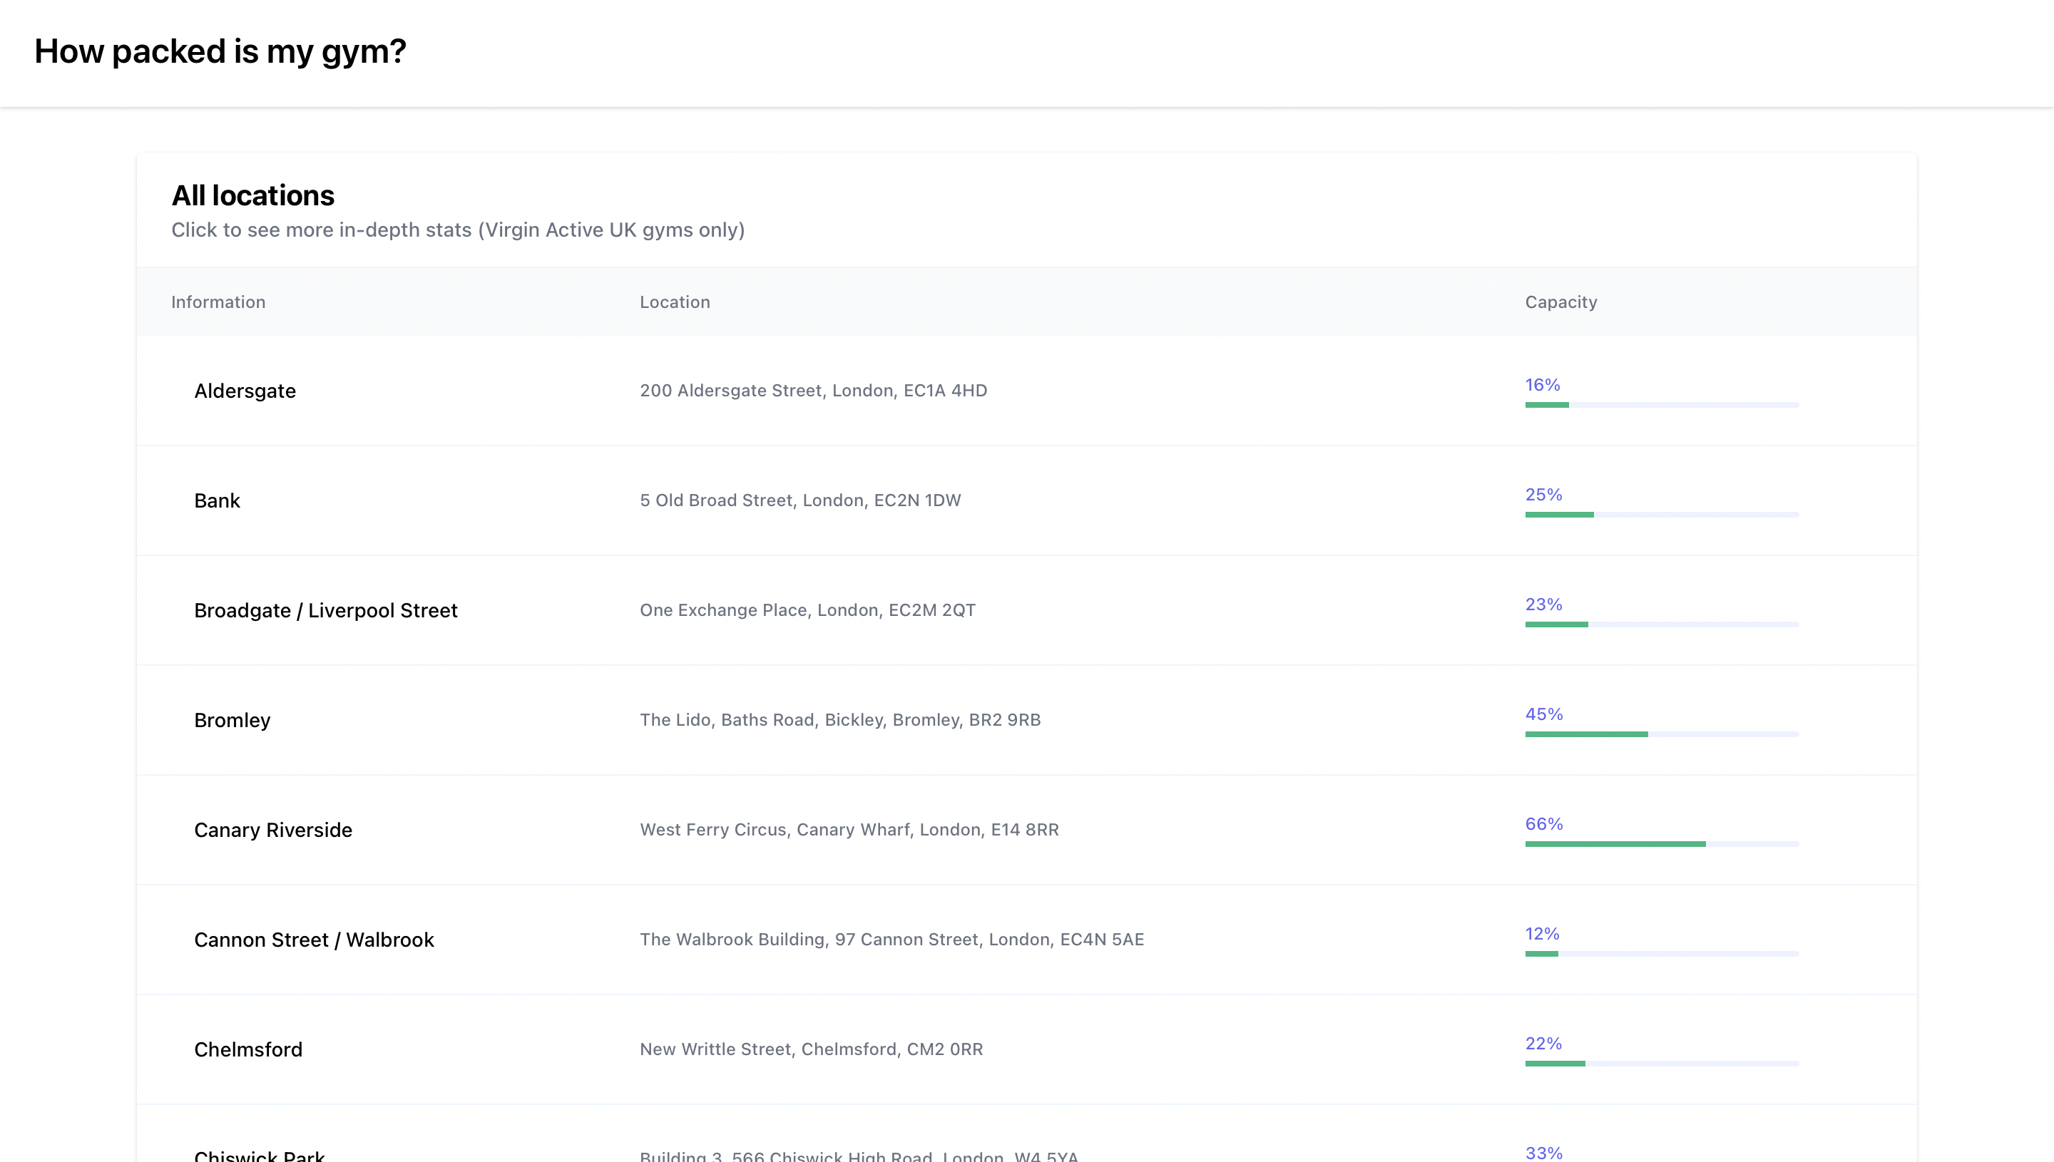View stats for Broadgate / Liverpool Street
Screen dimensions: 2054x1162
326,610
